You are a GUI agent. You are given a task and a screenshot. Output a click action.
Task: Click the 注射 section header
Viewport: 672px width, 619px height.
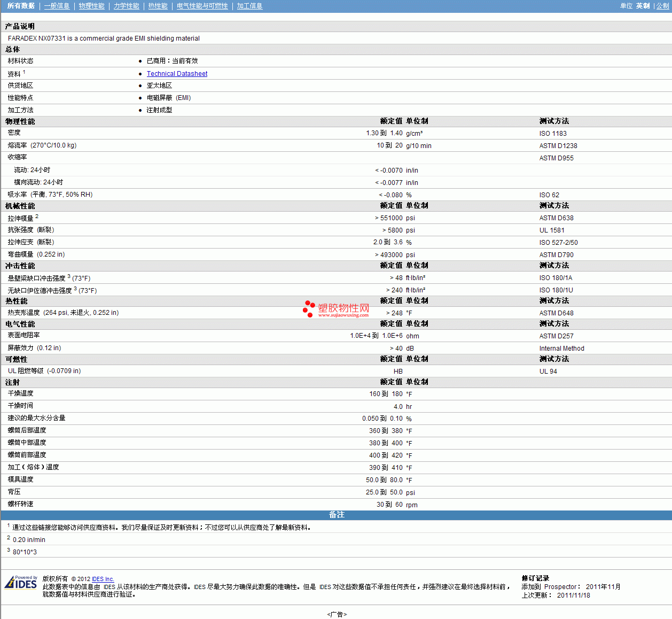click(x=12, y=382)
